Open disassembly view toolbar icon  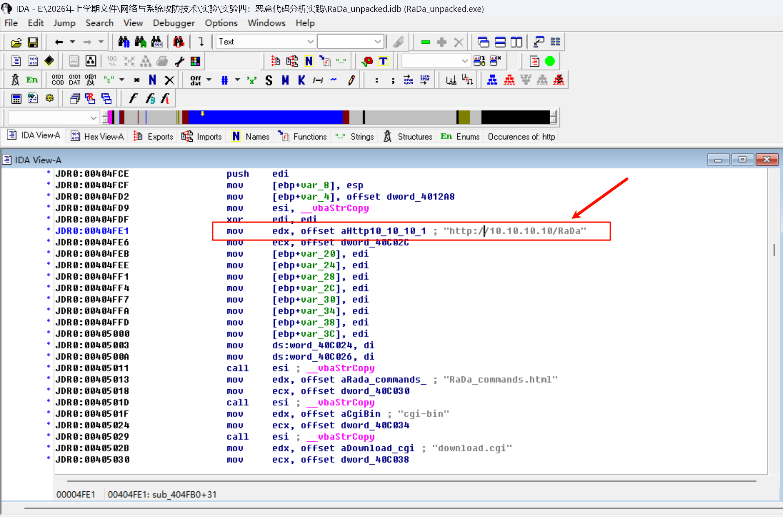click(x=16, y=61)
